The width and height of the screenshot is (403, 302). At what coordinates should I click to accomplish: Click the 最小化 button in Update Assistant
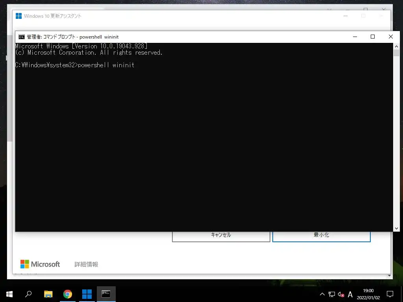[x=321, y=235]
